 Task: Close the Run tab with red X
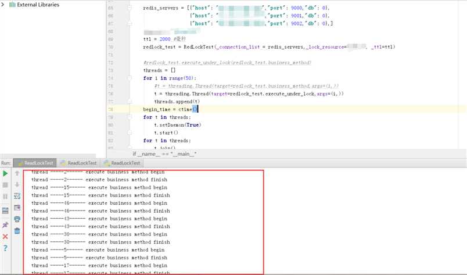[5, 237]
